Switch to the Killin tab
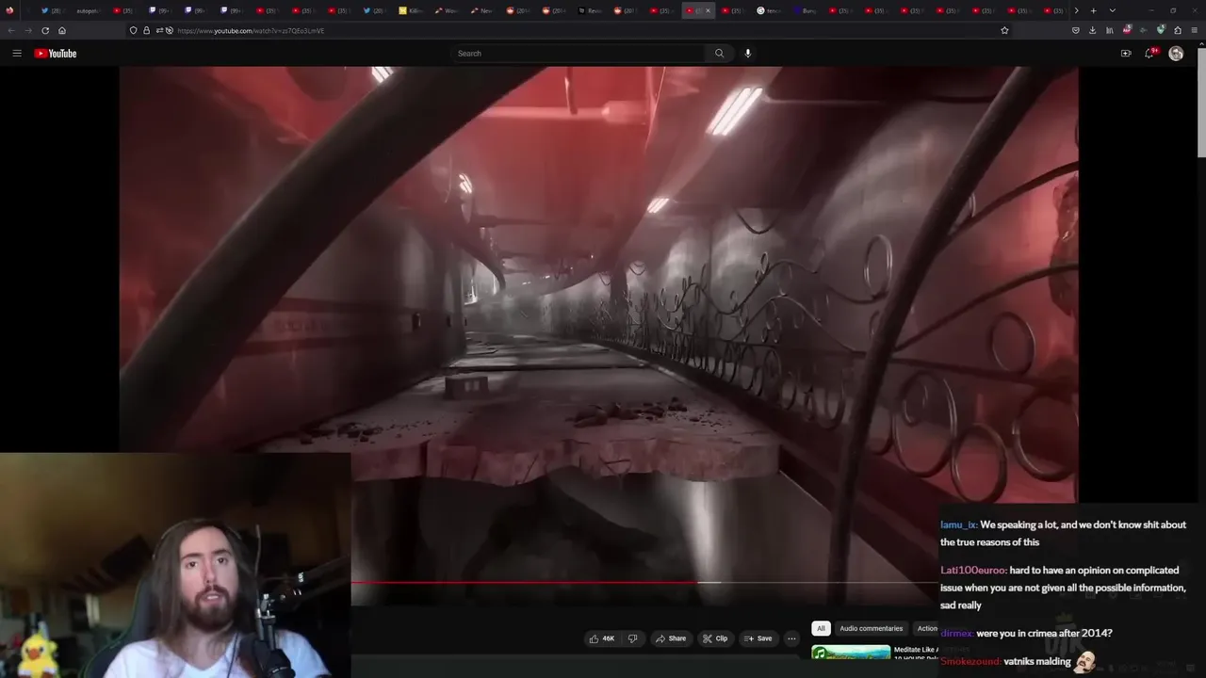Screen dimensions: 1206x678 pos(413,10)
